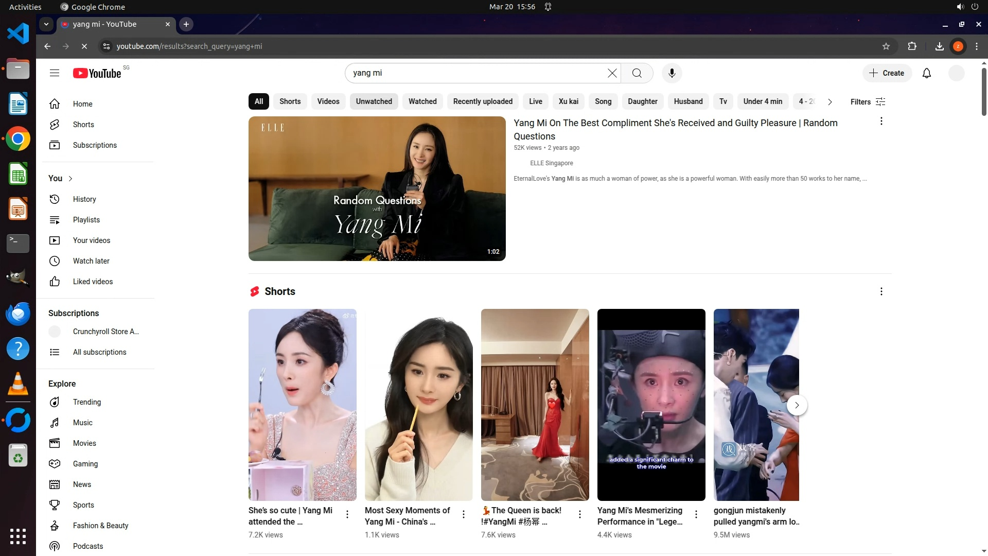Open the hamburger guide menu
The width and height of the screenshot is (988, 556).
pos(55,73)
